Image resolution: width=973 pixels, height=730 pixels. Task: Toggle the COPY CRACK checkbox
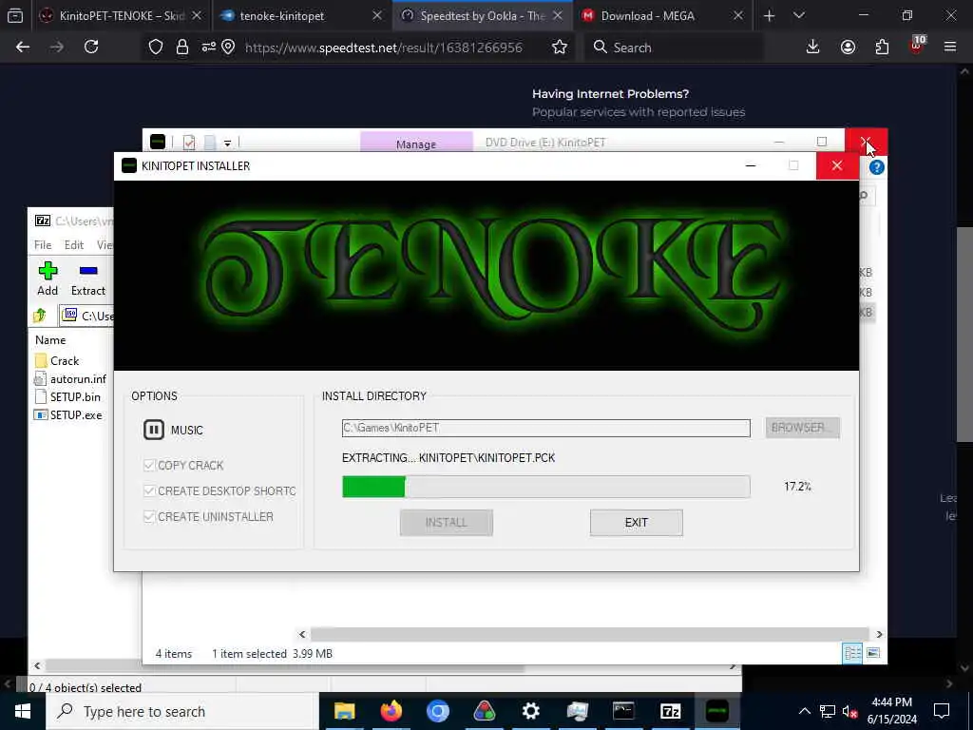tap(149, 465)
